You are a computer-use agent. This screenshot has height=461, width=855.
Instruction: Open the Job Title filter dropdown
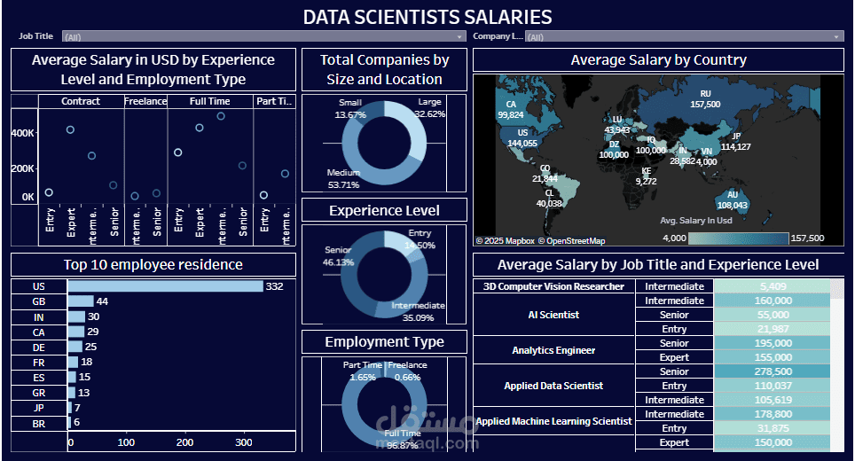click(x=264, y=36)
